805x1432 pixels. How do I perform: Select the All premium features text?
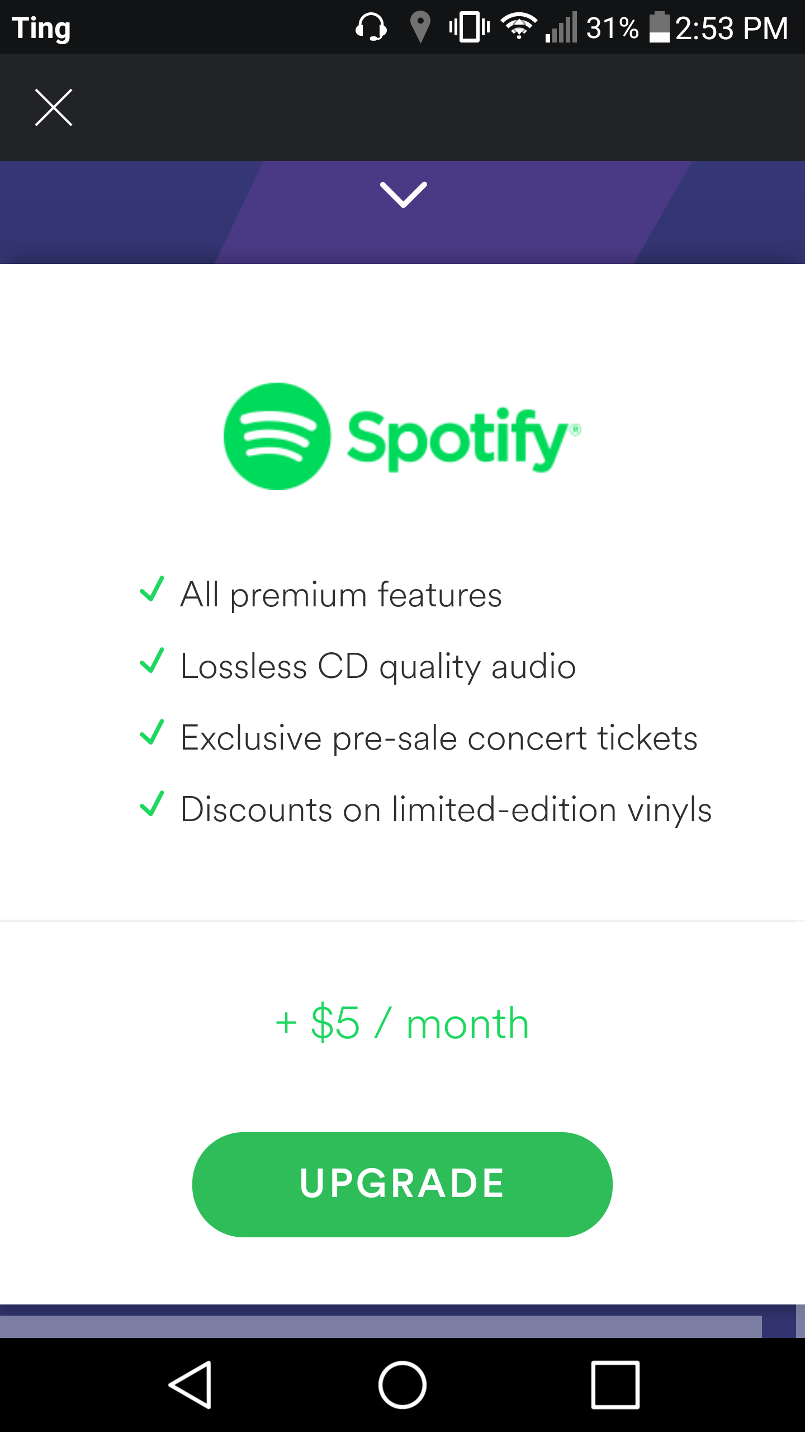point(341,595)
